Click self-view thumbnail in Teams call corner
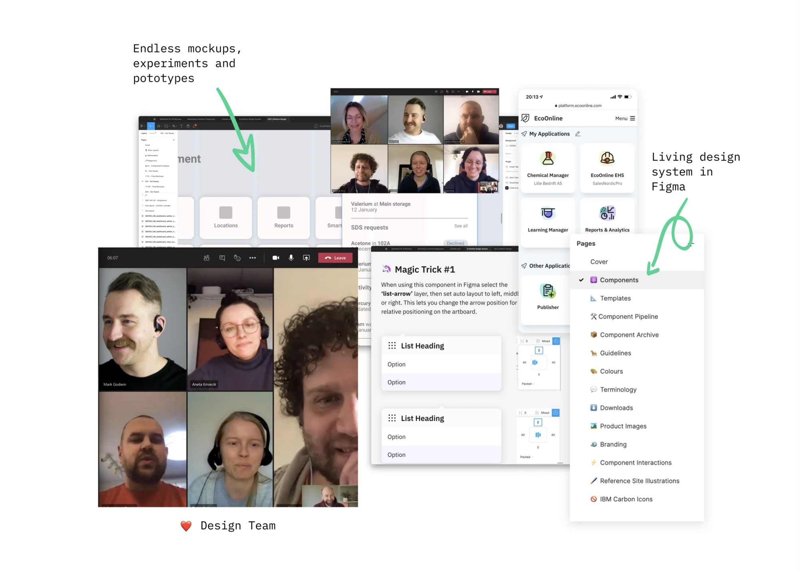Viewport: 799px width, 571px height. click(x=330, y=496)
